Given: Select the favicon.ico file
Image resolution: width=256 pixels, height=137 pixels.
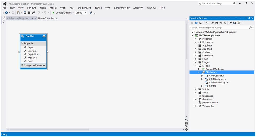Looking at the screenshot, I should pos(207,96).
